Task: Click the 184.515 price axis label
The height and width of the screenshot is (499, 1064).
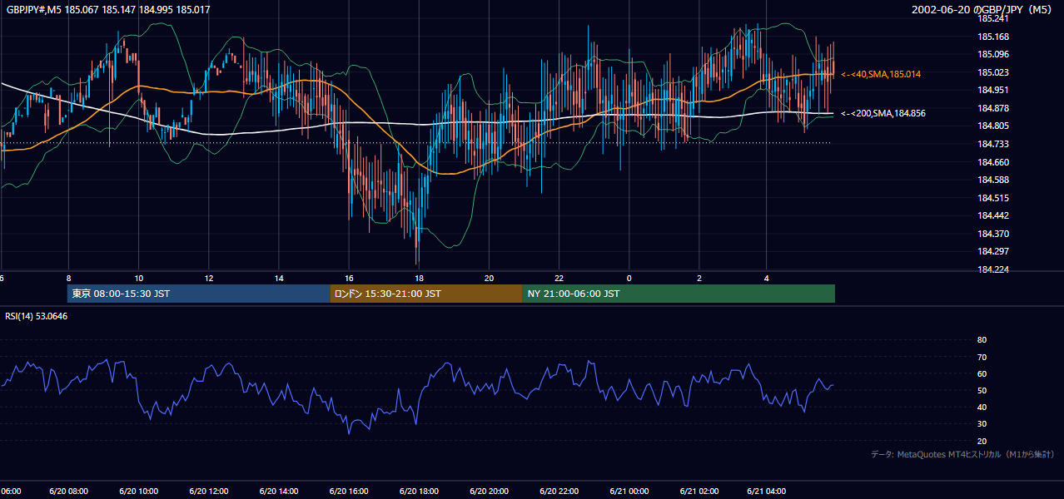Action: [x=993, y=198]
